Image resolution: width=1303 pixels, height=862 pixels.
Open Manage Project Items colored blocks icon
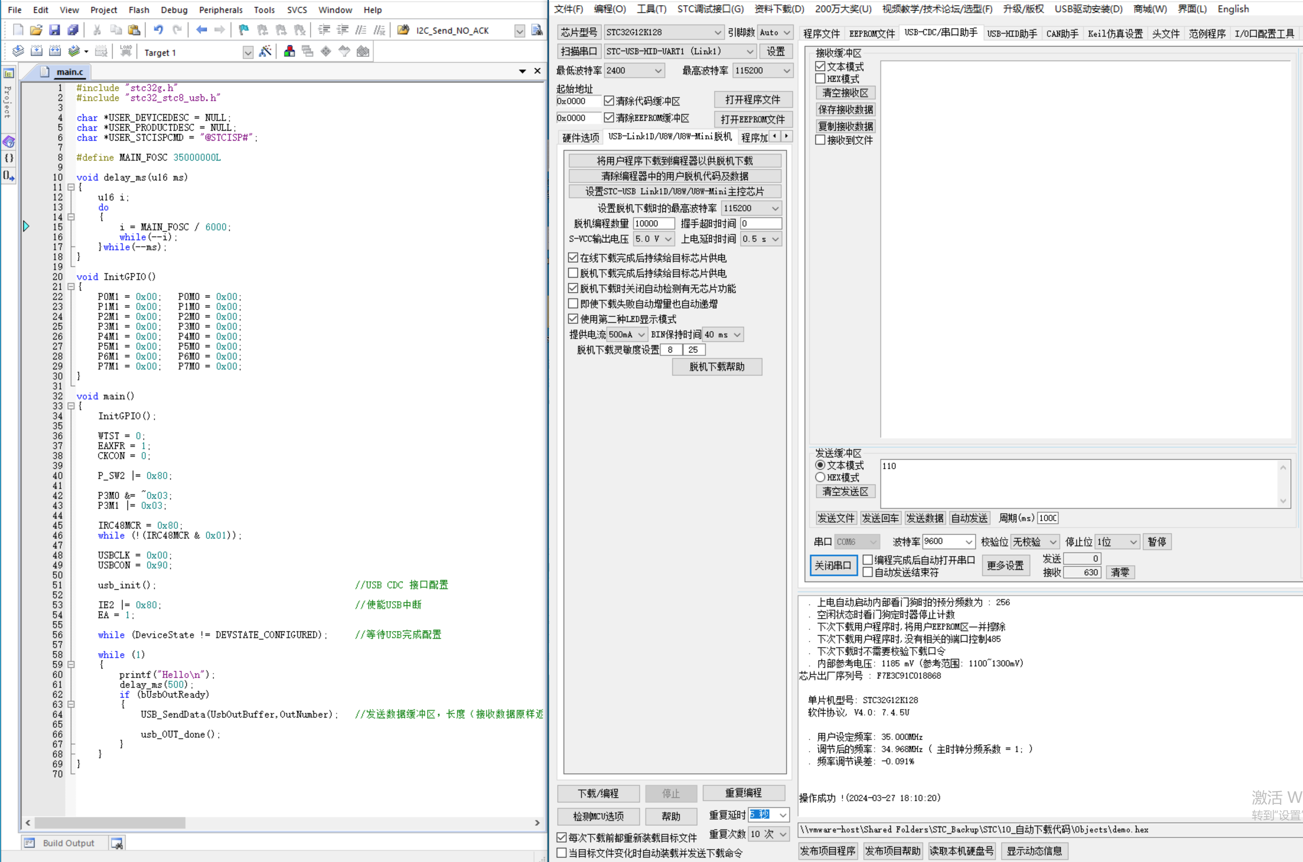[289, 52]
